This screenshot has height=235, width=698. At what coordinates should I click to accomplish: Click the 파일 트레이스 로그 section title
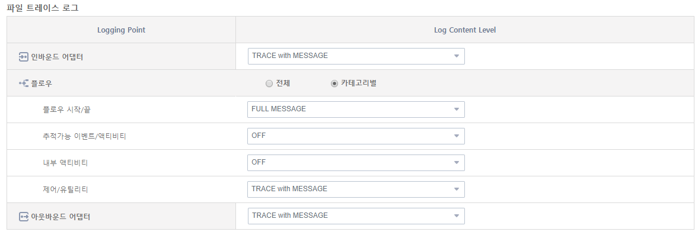(x=43, y=8)
